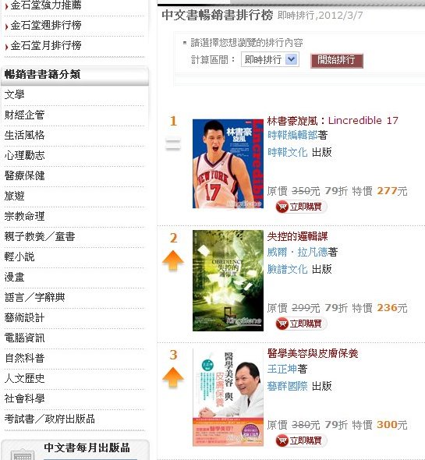Select the 醫療保健 category
This screenshot has height=460, width=425.
25,175
